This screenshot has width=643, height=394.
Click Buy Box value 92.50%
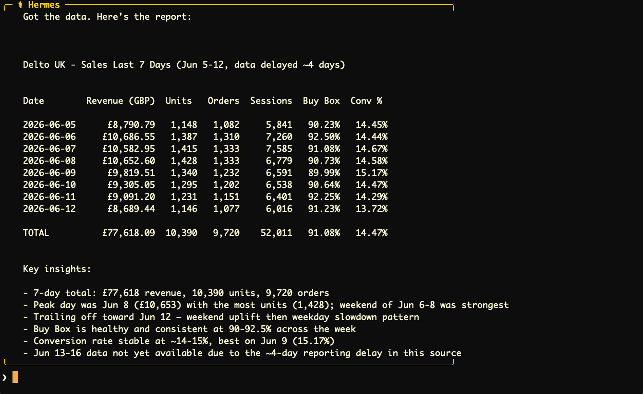324,137
